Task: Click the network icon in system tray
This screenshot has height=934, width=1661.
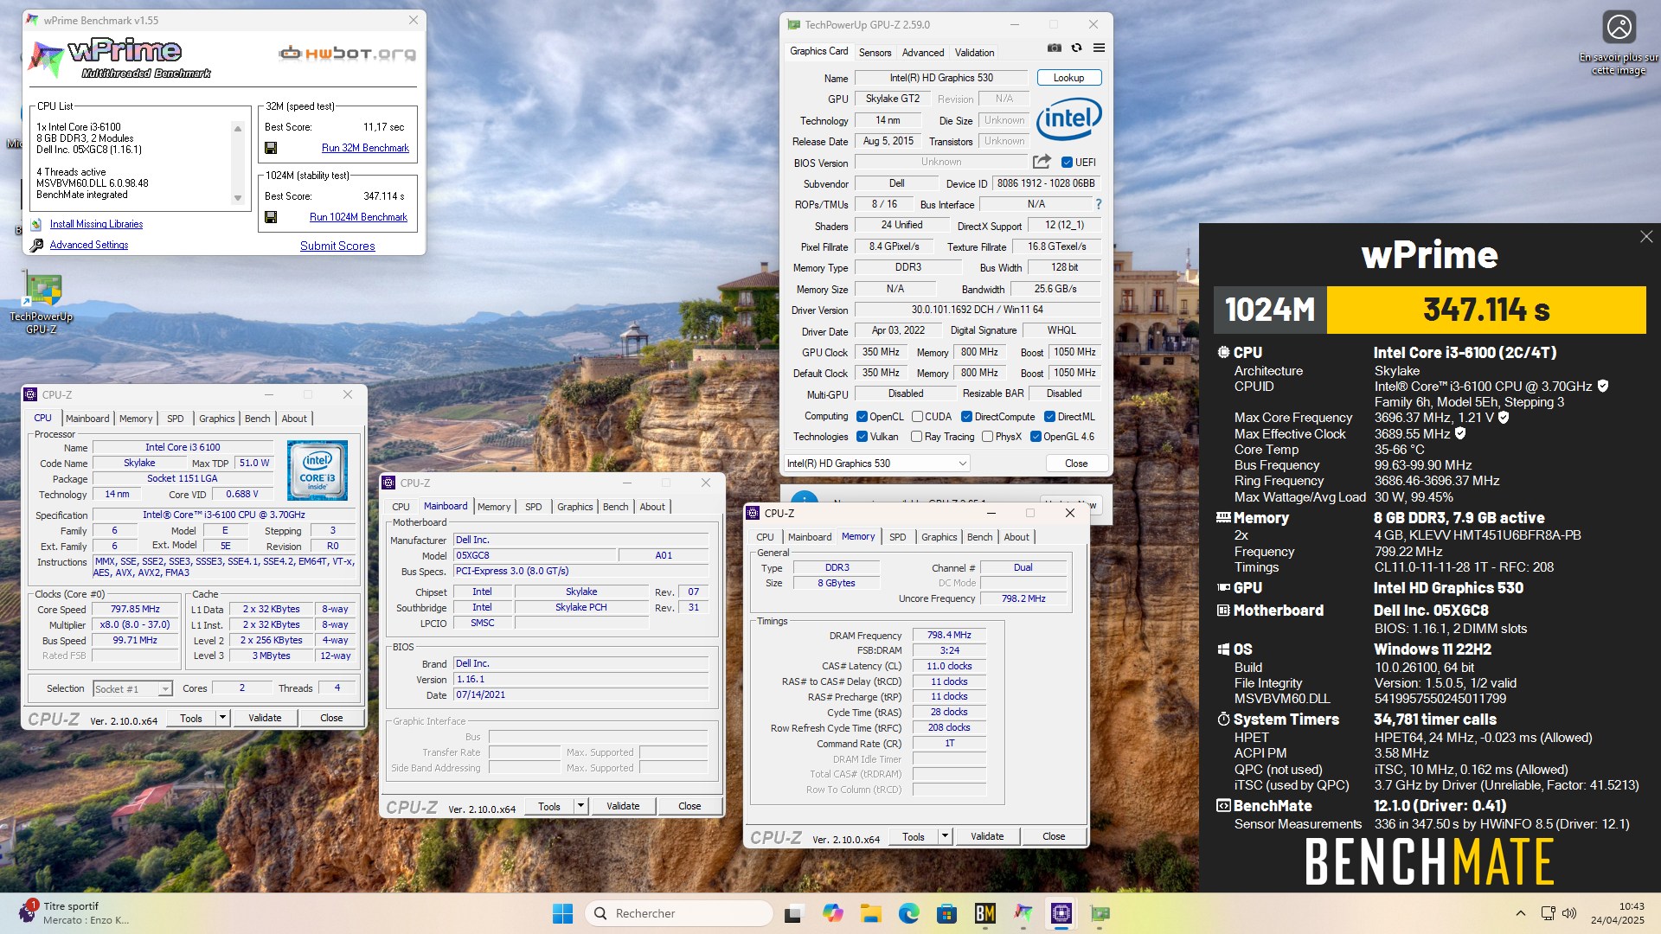Action: click(1548, 913)
